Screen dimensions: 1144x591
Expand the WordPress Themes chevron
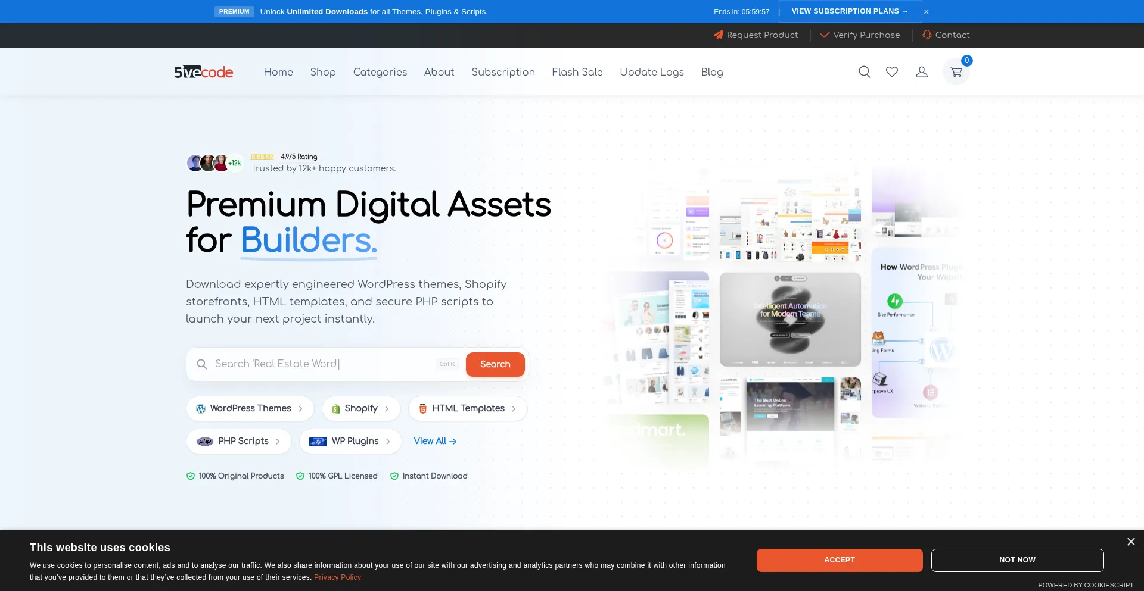(x=300, y=409)
